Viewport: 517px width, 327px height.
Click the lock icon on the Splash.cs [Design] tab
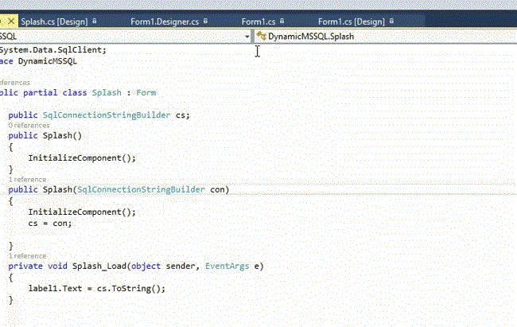[x=95, y=21]
